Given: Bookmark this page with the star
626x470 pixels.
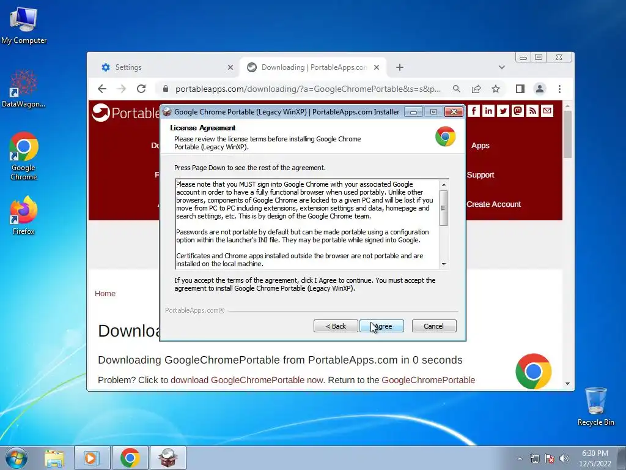Looking at the screenshot, I should coord(495,89).
